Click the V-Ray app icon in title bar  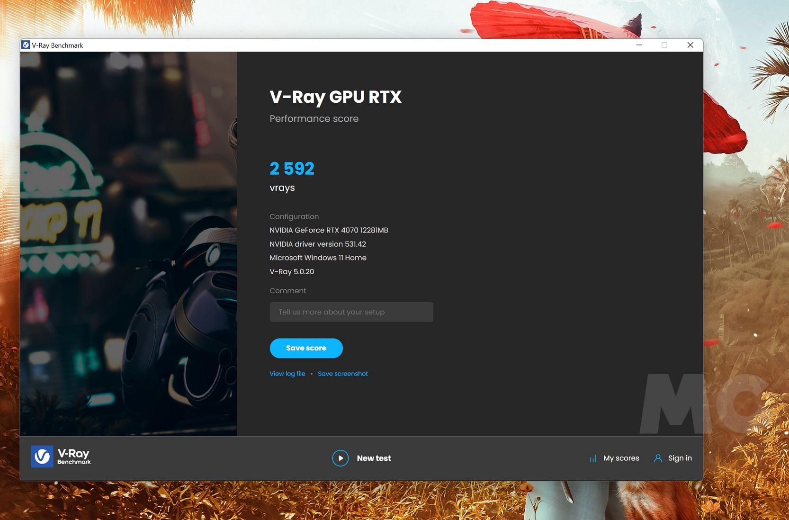[x=26, y=45]
